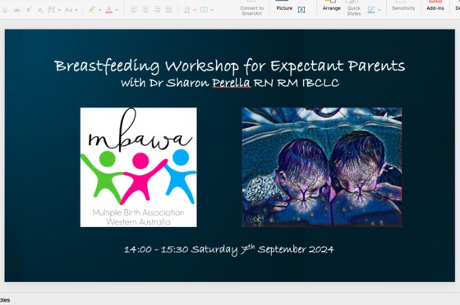Open the Arrange menu
This screenshot has height=305, width=460.
(332, 7)
